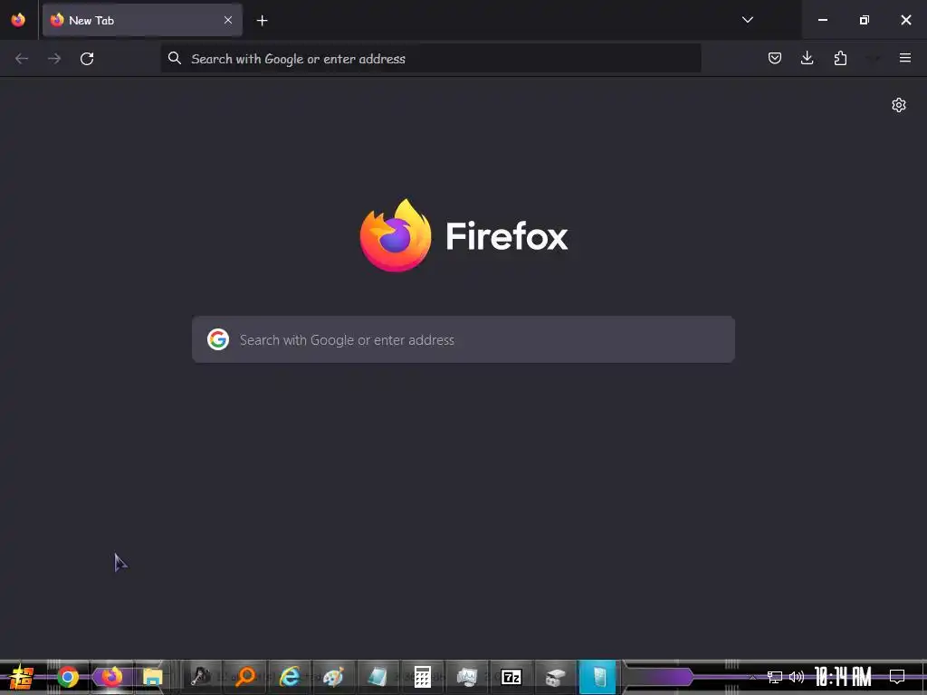Click the magnifier icon in address bar
The height and width of the screenshot is (695, 927).
coord(175,58)
